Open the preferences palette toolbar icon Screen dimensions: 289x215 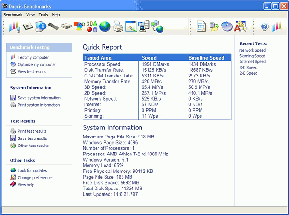click(240, 26)
